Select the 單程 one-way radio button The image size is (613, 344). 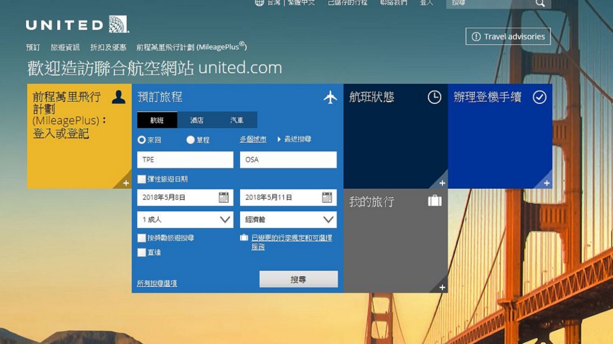coord(190,140)
